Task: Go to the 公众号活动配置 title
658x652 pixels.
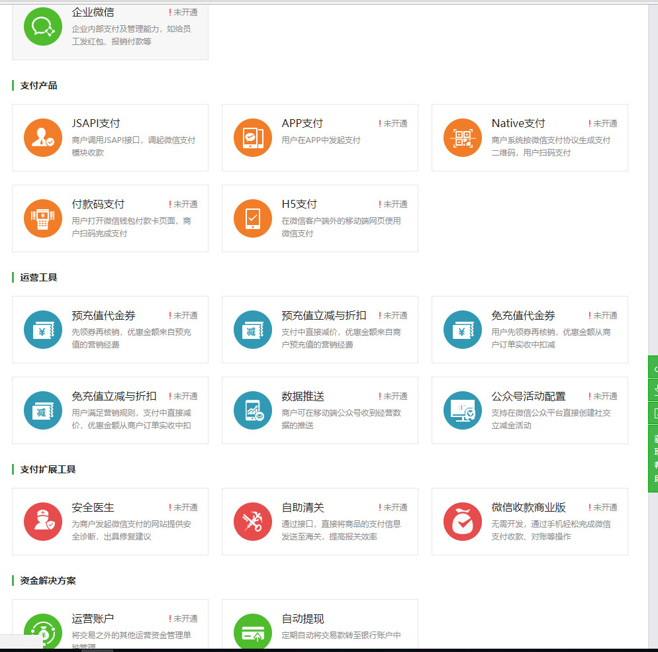Action: pyautogui.click(x=529, y=396)
